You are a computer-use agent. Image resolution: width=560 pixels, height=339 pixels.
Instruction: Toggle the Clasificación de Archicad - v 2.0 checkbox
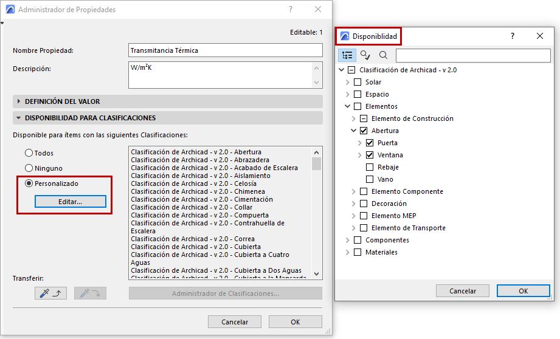pyautogui.click(x=351, y=70)
